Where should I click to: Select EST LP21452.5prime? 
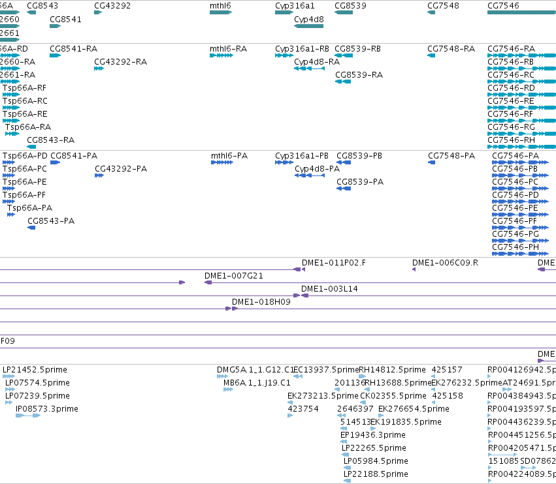click(x=35, y=370)
